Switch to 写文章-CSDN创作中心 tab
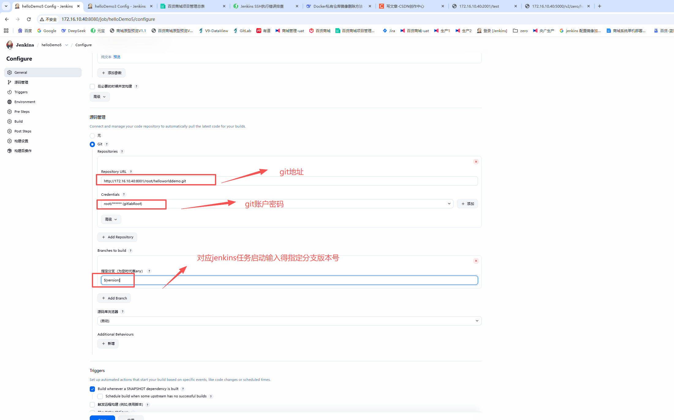The image size is (674, 420). [x=412, y=6]
